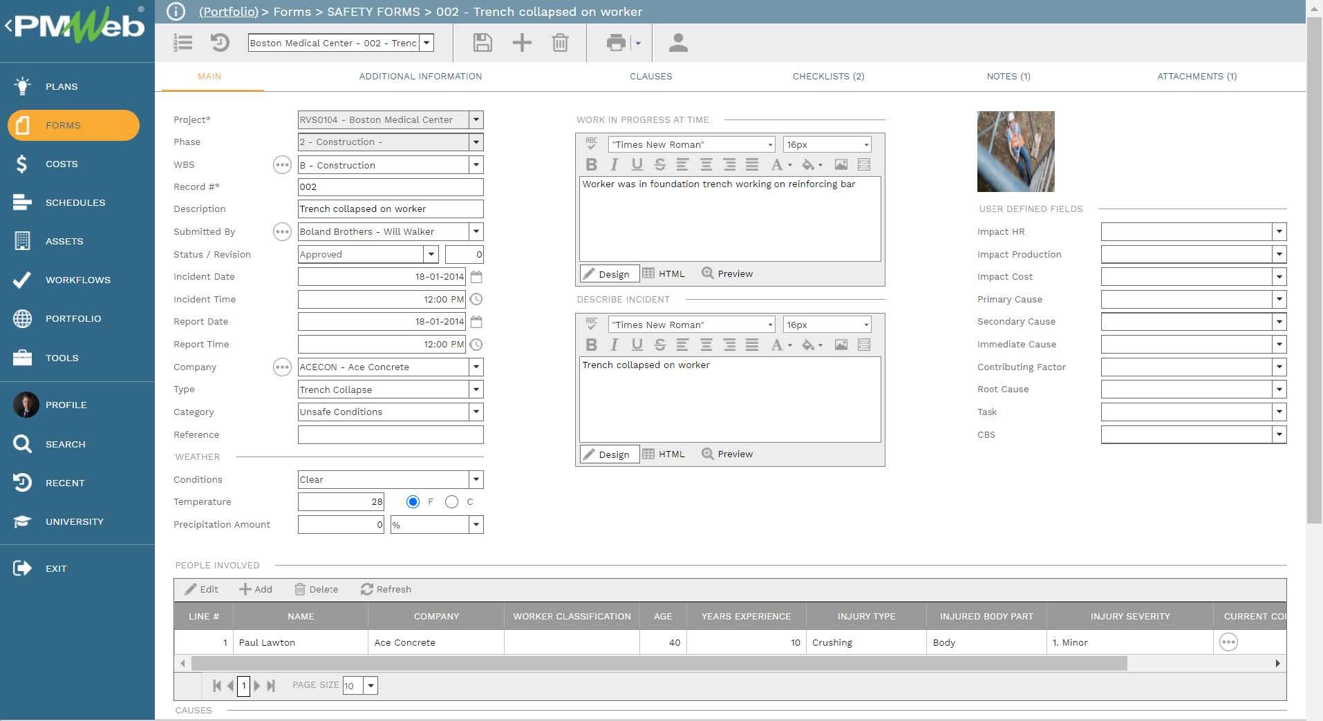Open the Checklists (2) tab

click(x=828, y=77)
